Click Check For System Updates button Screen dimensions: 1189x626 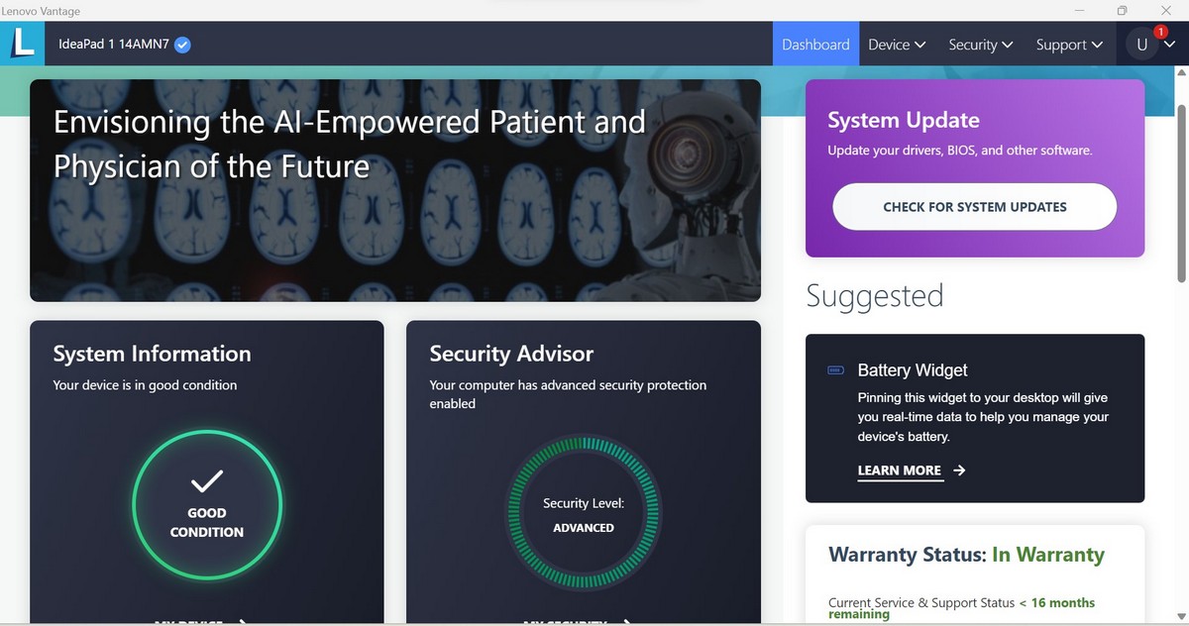(975, 207)
